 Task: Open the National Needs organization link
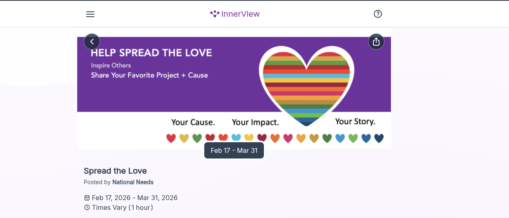[x=133, y=182]
